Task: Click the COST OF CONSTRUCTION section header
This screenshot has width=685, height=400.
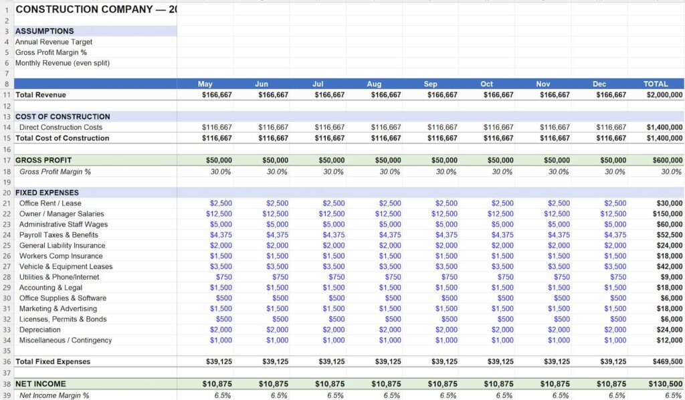Action: point(63,116)
